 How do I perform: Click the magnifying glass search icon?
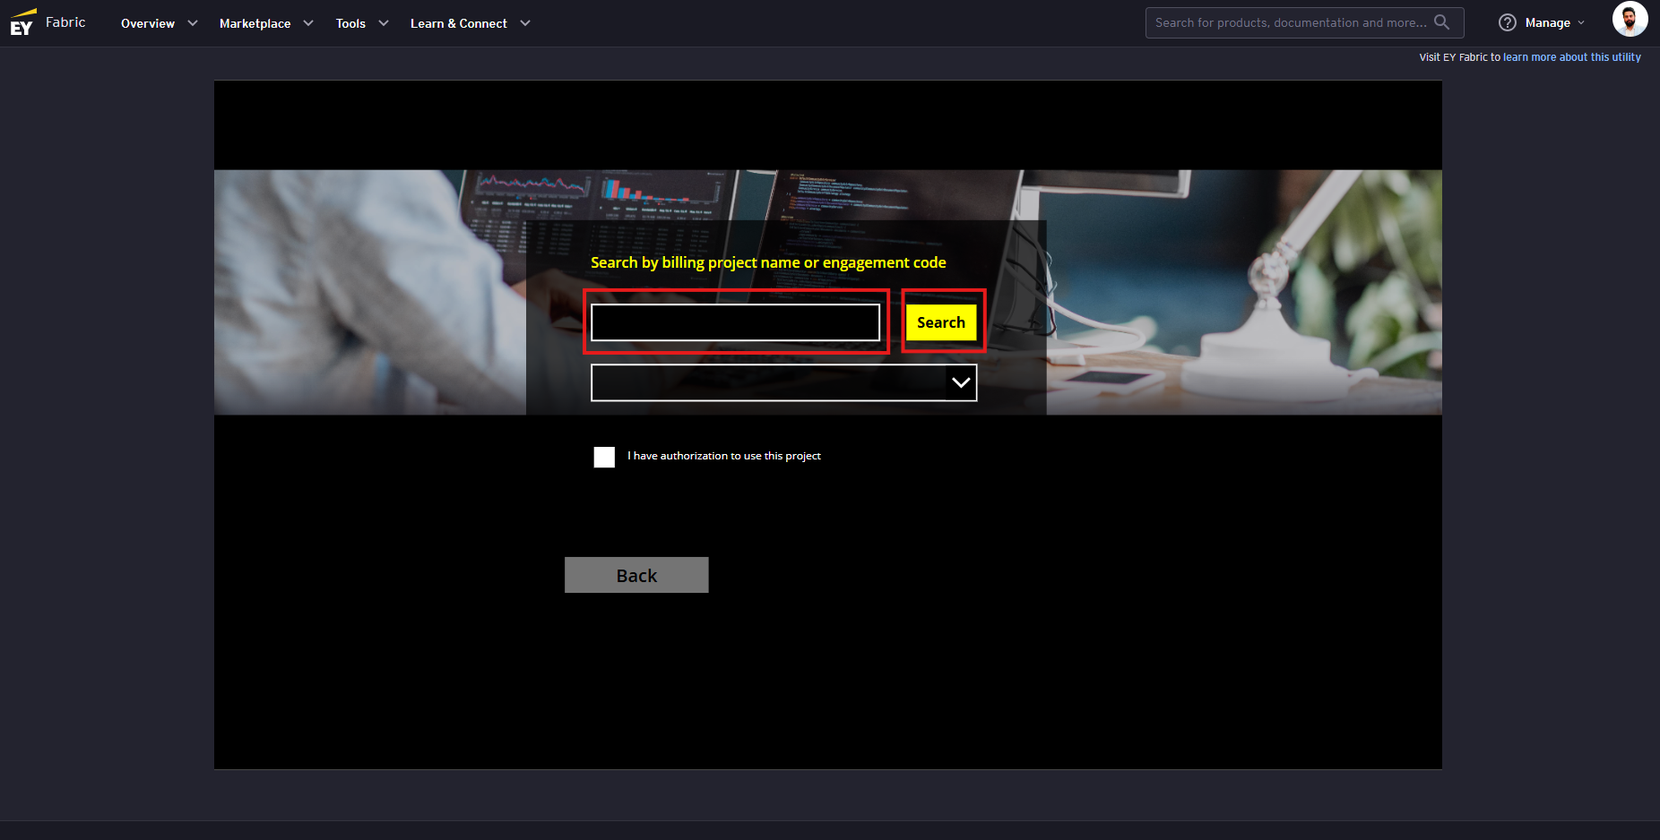pos(1441,22)
